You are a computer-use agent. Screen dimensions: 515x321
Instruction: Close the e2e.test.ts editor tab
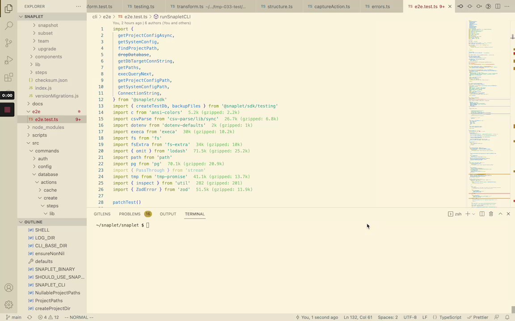pos(450,6)
